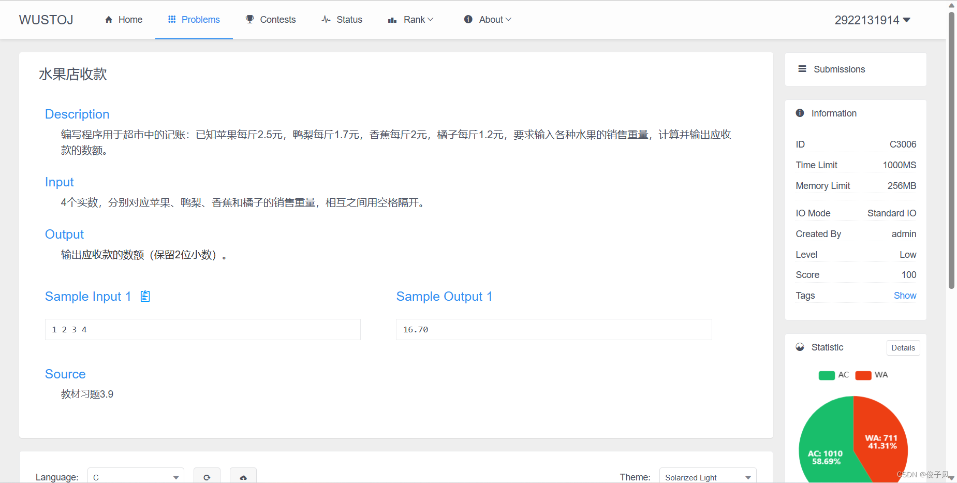957x483 pixels.
Task: Click the Information panel info icon
Action: click(800, 113)
